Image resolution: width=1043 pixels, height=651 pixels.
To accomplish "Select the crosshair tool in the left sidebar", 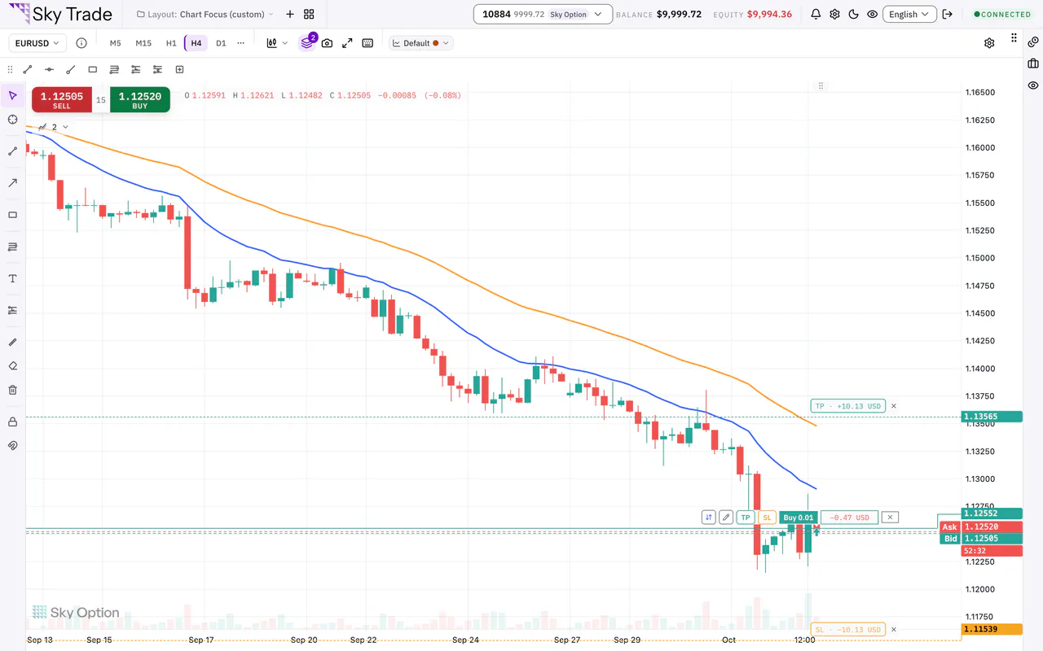I will [x=13, y=120].
